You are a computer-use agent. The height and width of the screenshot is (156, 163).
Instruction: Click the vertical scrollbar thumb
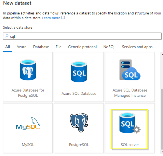click(x=162, y=119)
